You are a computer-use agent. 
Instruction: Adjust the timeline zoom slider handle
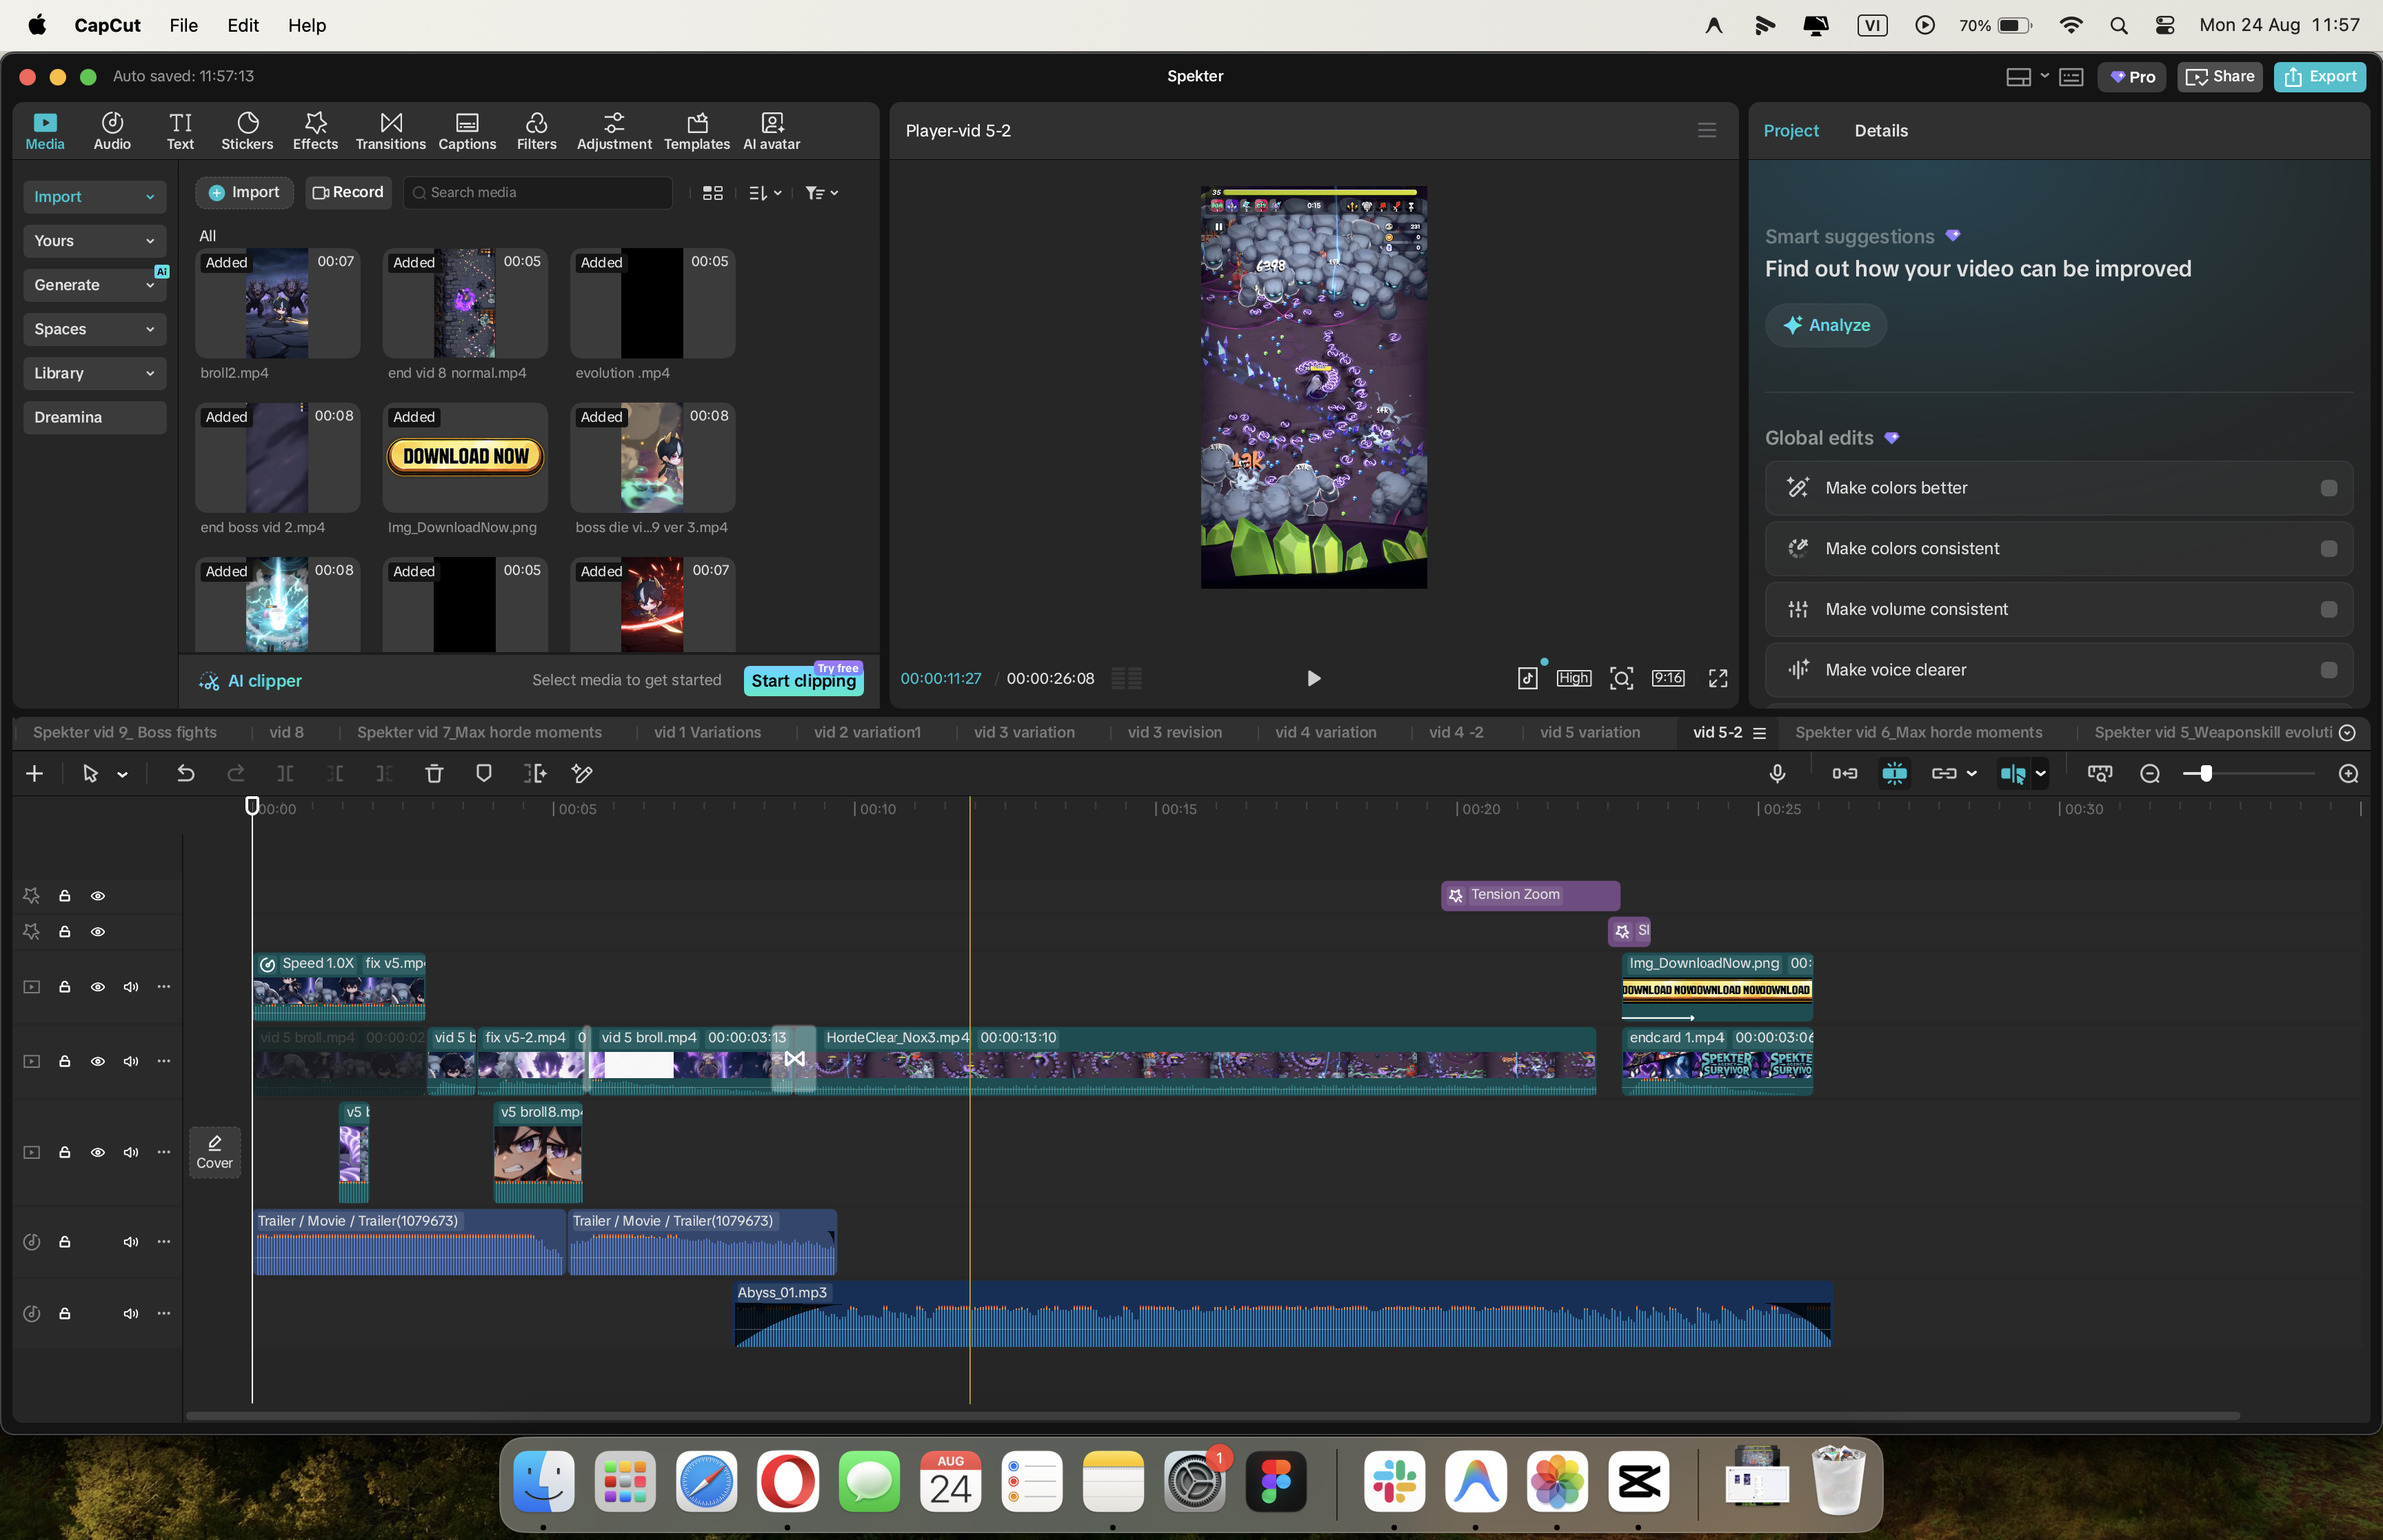2205,774
